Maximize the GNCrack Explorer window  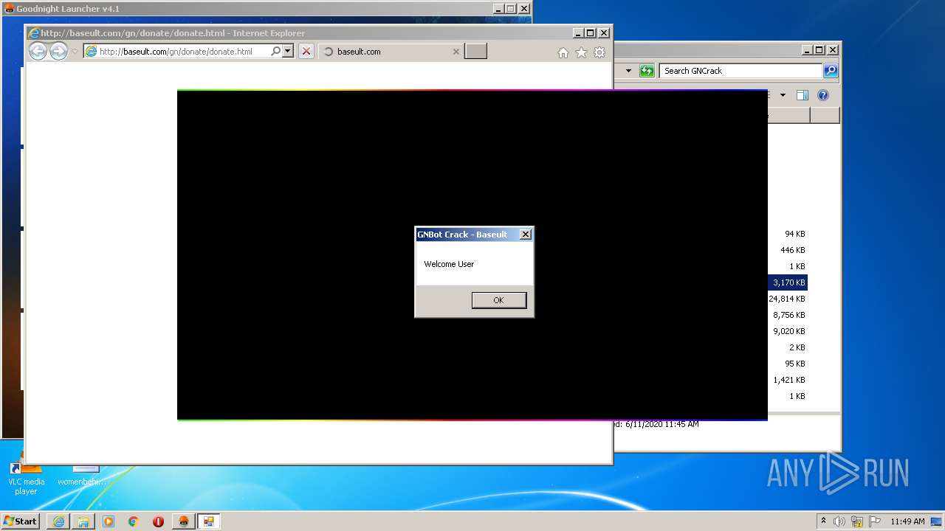pos(819,50)
